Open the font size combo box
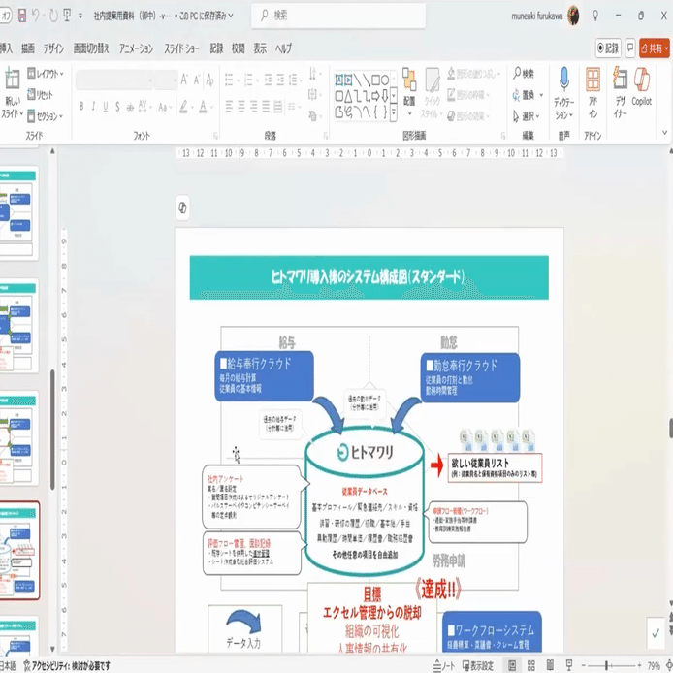The width and height of the screenshot is (673, 673). [x=166, y=80]
